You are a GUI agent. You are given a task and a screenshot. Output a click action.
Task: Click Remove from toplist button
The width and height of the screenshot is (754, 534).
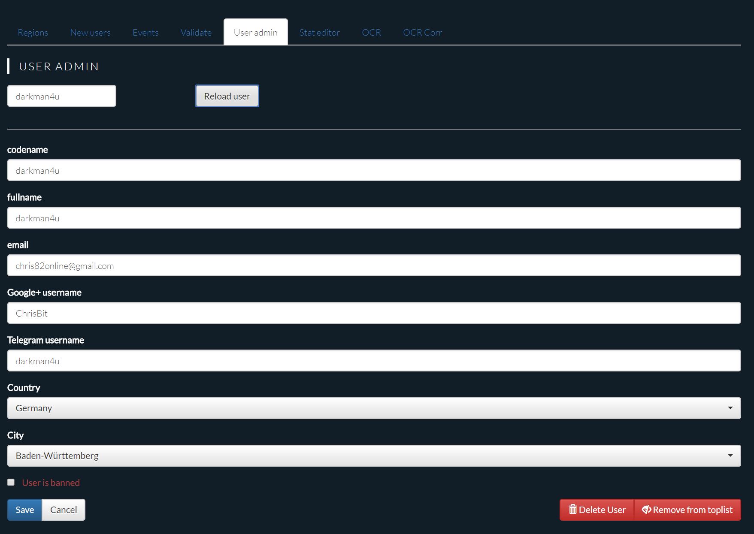point(687,510)
